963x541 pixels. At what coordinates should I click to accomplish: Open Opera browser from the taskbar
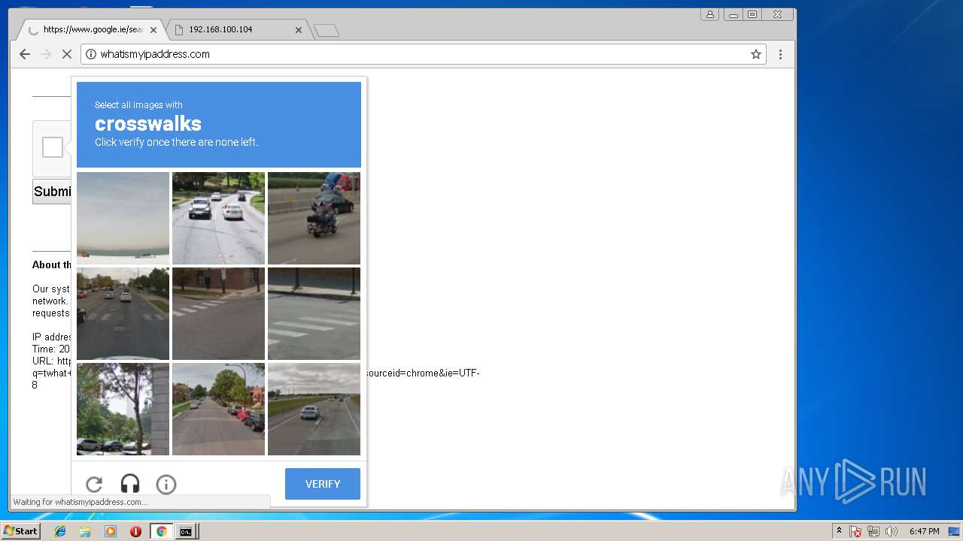tap(135, 531)
